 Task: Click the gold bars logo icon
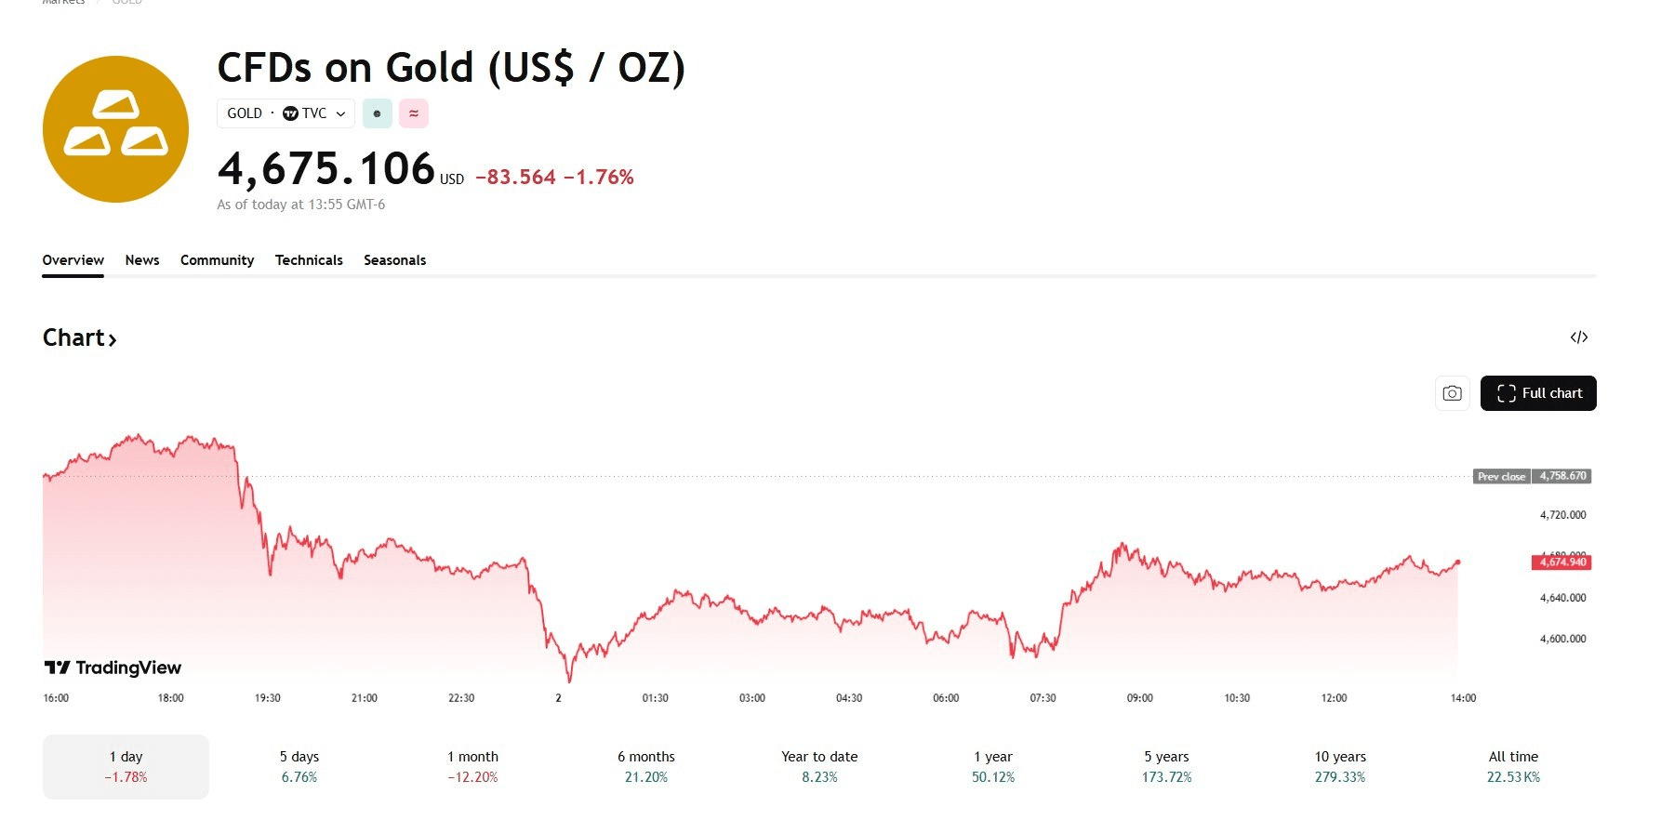click(115, 129)
